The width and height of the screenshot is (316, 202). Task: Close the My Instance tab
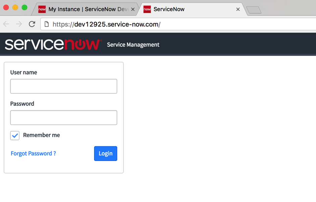point(133,9)
